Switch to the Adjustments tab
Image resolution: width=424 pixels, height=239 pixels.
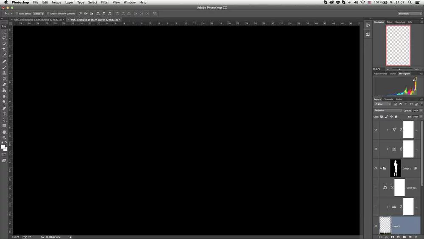380,73
